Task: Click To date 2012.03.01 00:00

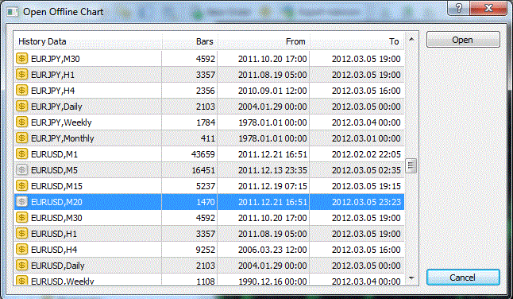Action: point(366,138)
